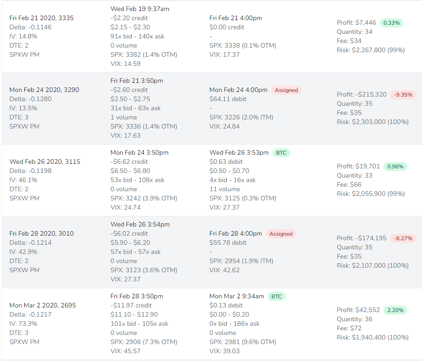This screenshot has height=361, width=422.
Task: Click the Profit: -$215,320 value
Action: click(x=362, y=95)
